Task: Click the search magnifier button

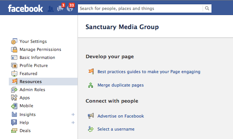Action: click(207, 8)
